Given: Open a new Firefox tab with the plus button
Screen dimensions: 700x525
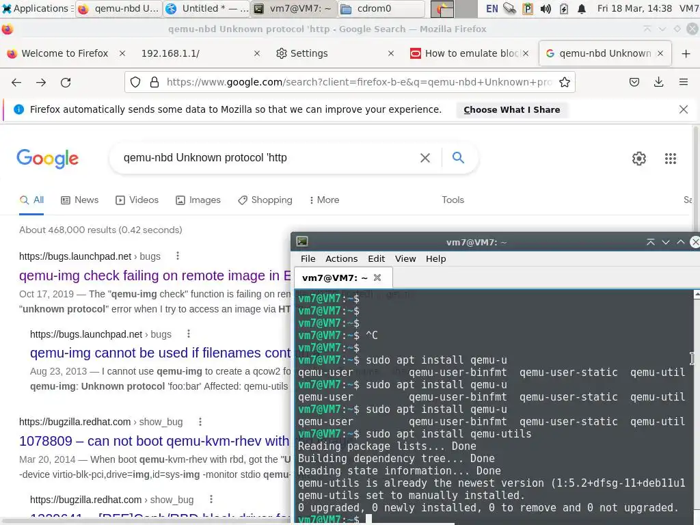Looking at the screenshot, I should [x=686, y=53].
